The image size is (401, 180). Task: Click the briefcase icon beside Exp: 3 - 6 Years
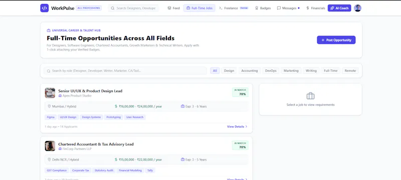pyautogui.click(x=182, y=106)
